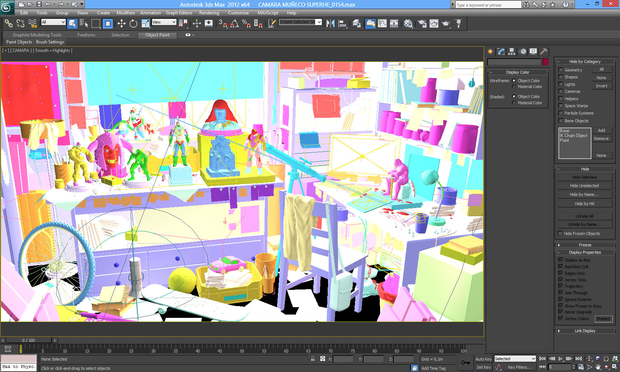Select Wireframe Material Color radio button

point(514,87)
